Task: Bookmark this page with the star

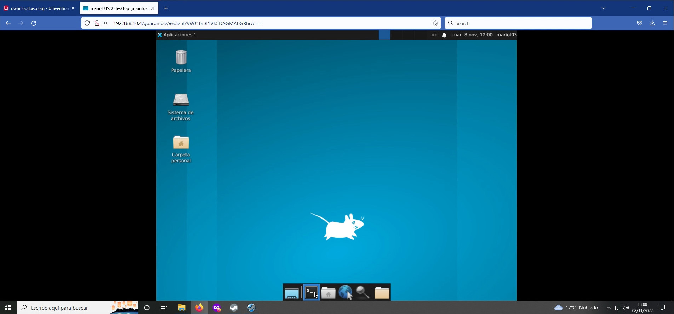Action: [435, 23]
